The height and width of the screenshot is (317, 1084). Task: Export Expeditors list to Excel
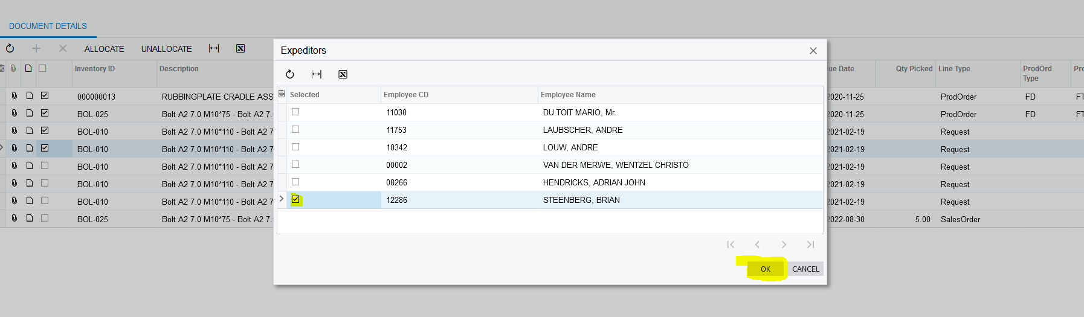(x=343, y=74)
